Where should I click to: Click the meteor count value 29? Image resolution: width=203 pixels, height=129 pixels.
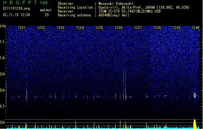(47, 15)
